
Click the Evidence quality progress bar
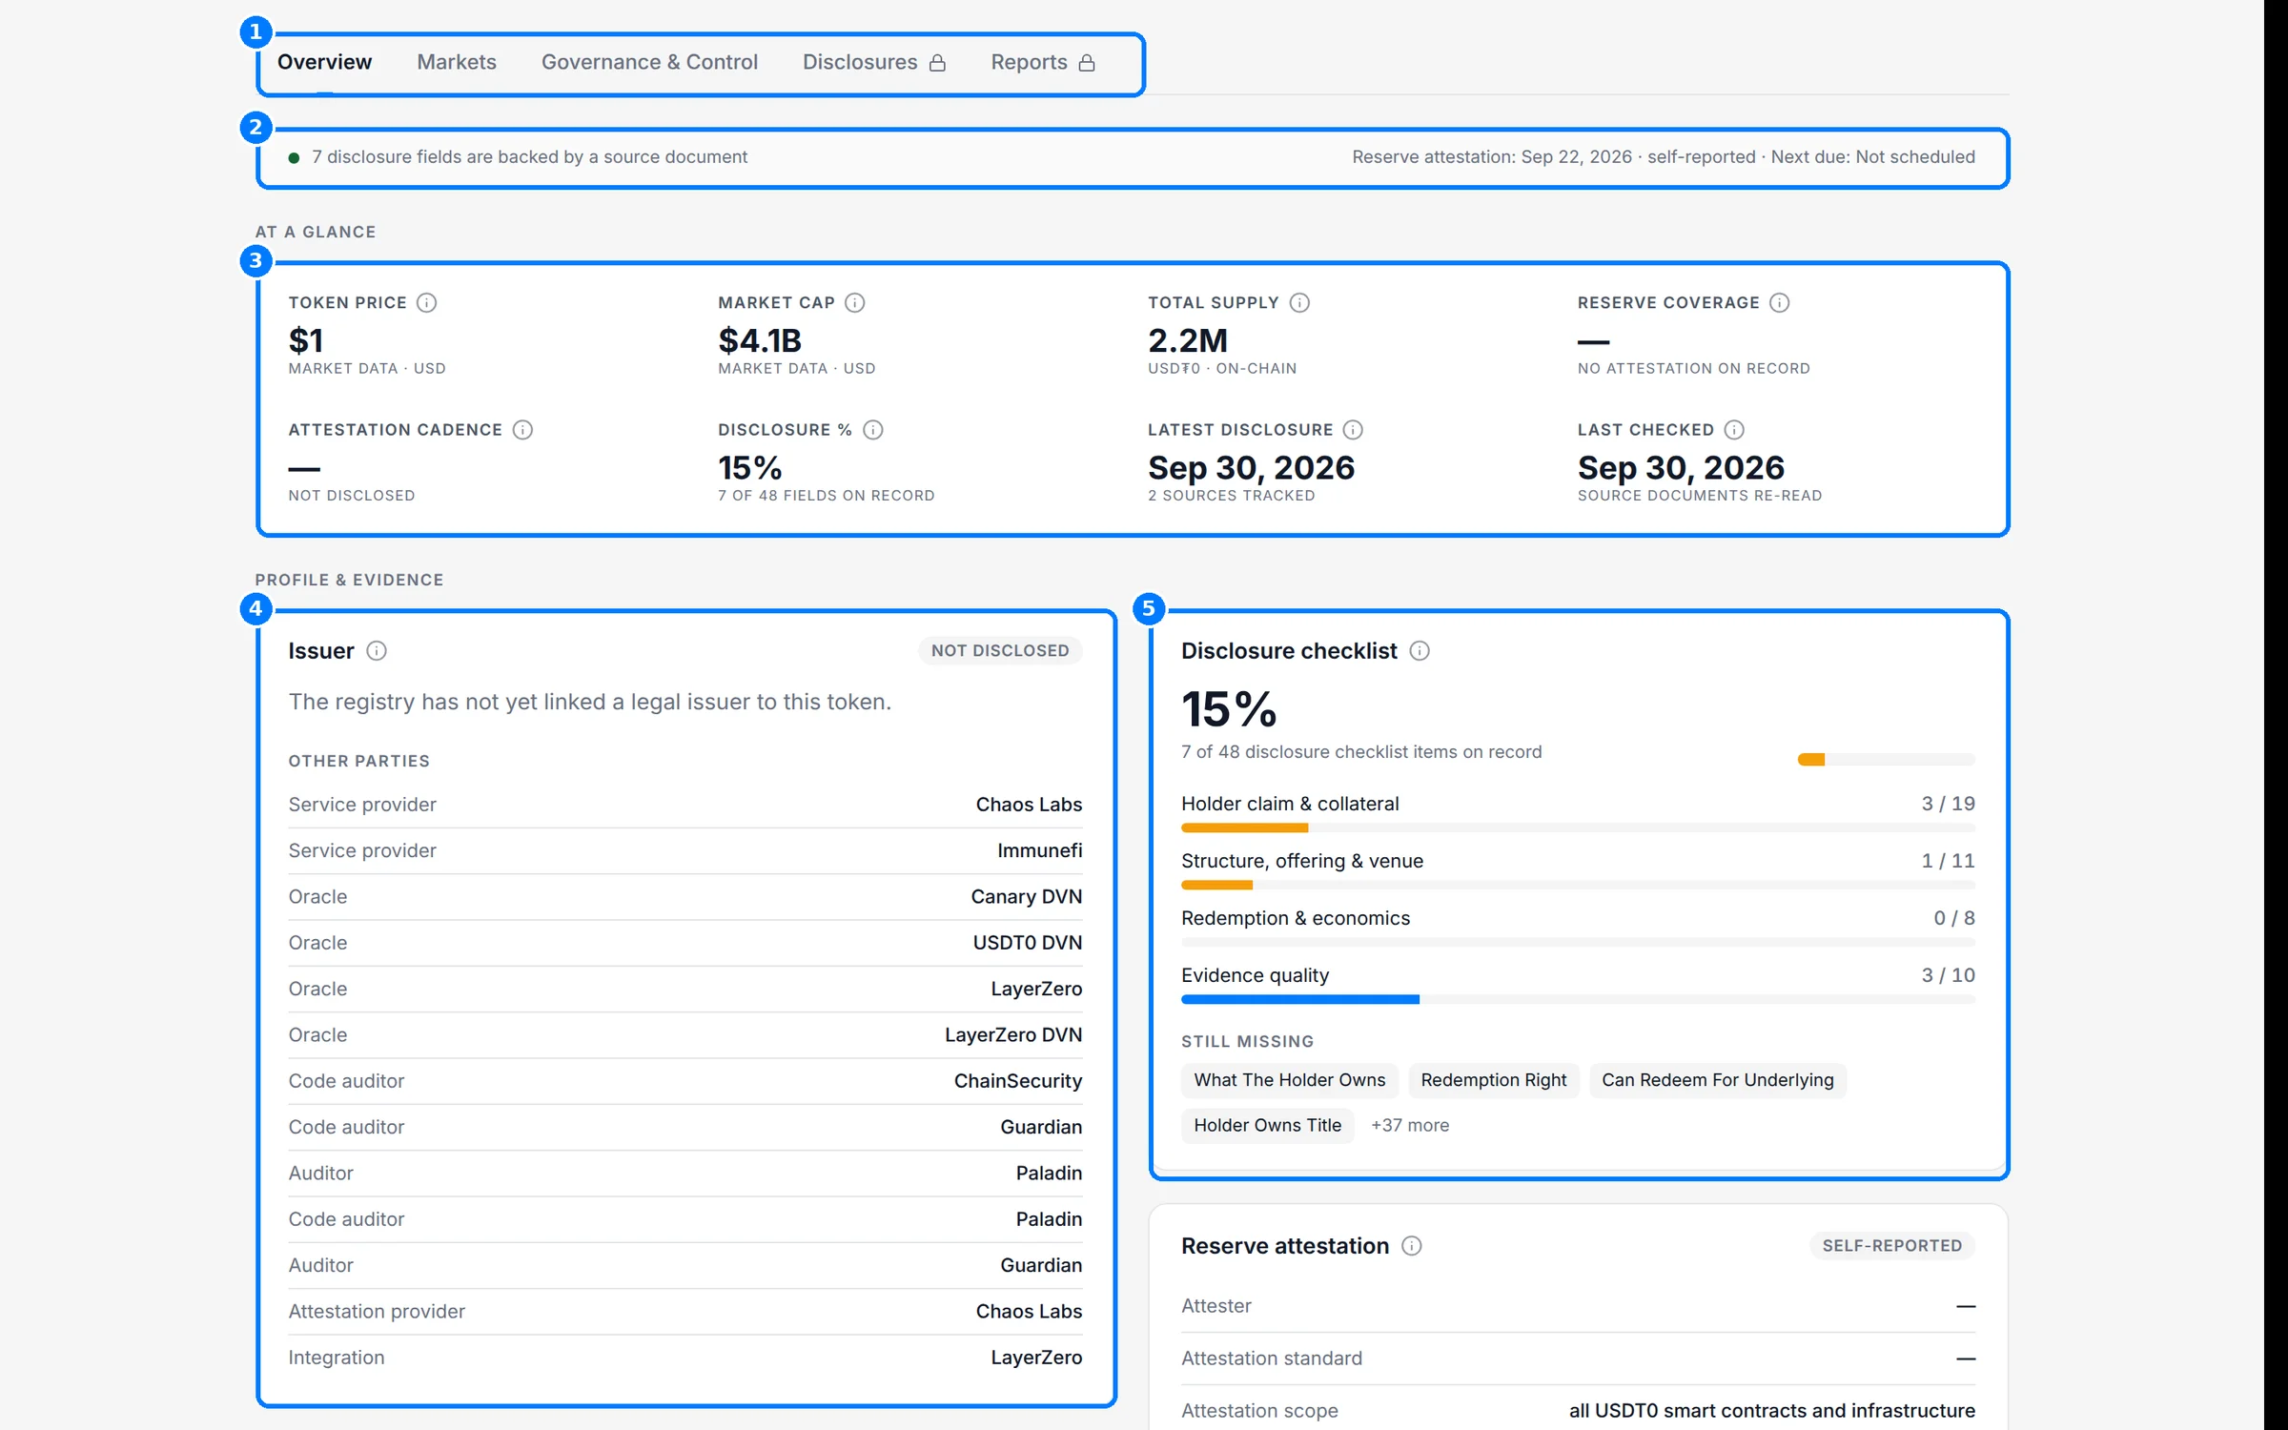coord(1578,1000)
